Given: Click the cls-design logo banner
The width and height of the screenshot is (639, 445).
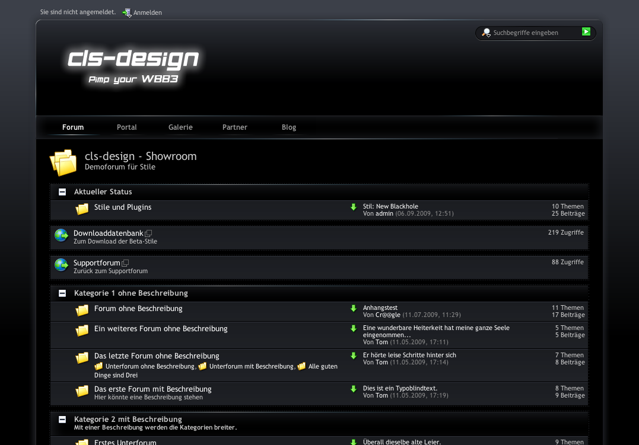Looking at the screenshot, I should click(133, 66).
